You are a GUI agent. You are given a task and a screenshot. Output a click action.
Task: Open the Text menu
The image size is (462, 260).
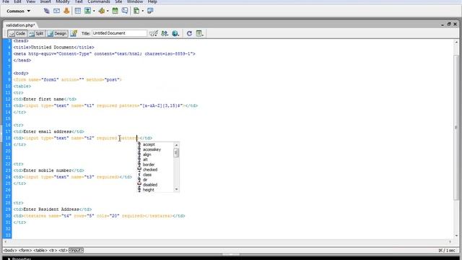(79, 1)
